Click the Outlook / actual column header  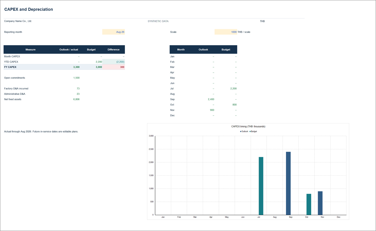point(69,50)
